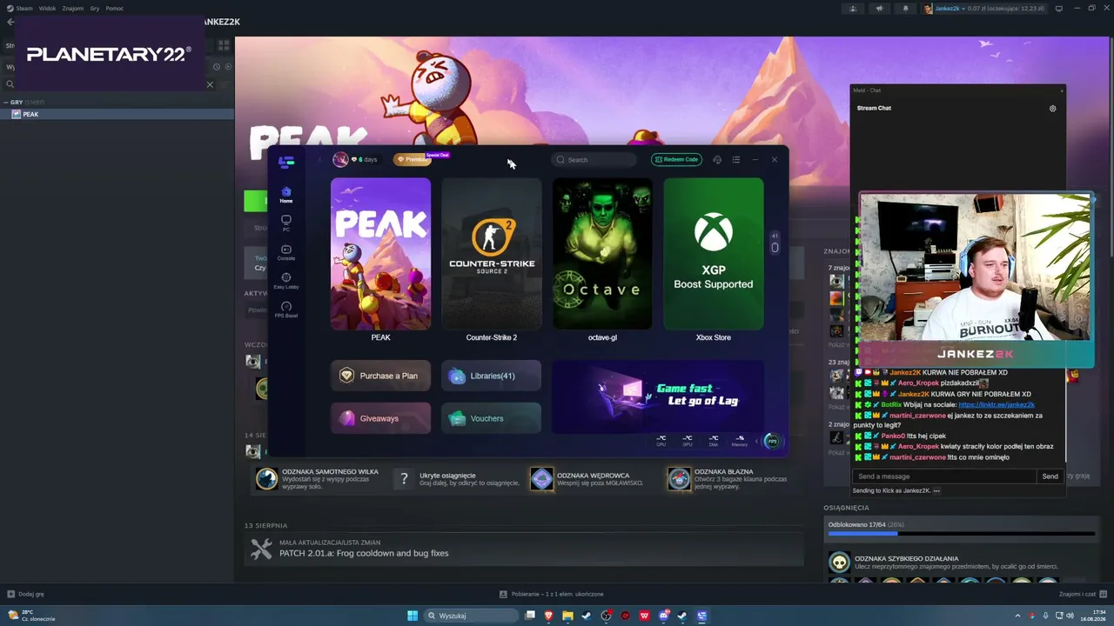Select the Counter-Strike 2 game card

491,254
